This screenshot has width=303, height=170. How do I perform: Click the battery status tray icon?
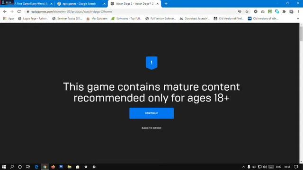pyautogui.click(x=254, y=167)
